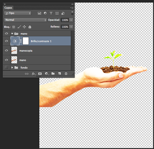Filter layers by pixel layer icon

pos(39,13)
